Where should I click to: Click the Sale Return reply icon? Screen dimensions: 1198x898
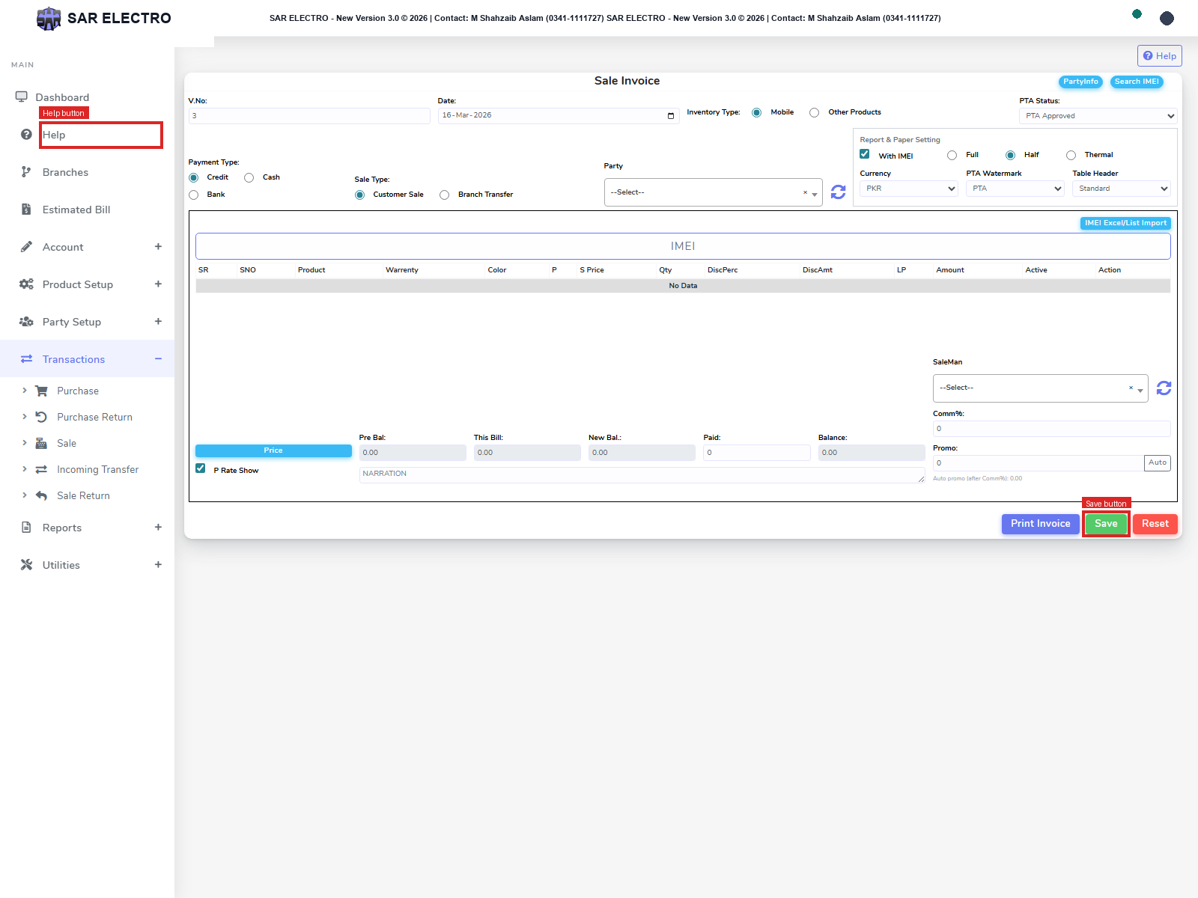(x=41, y=495)
